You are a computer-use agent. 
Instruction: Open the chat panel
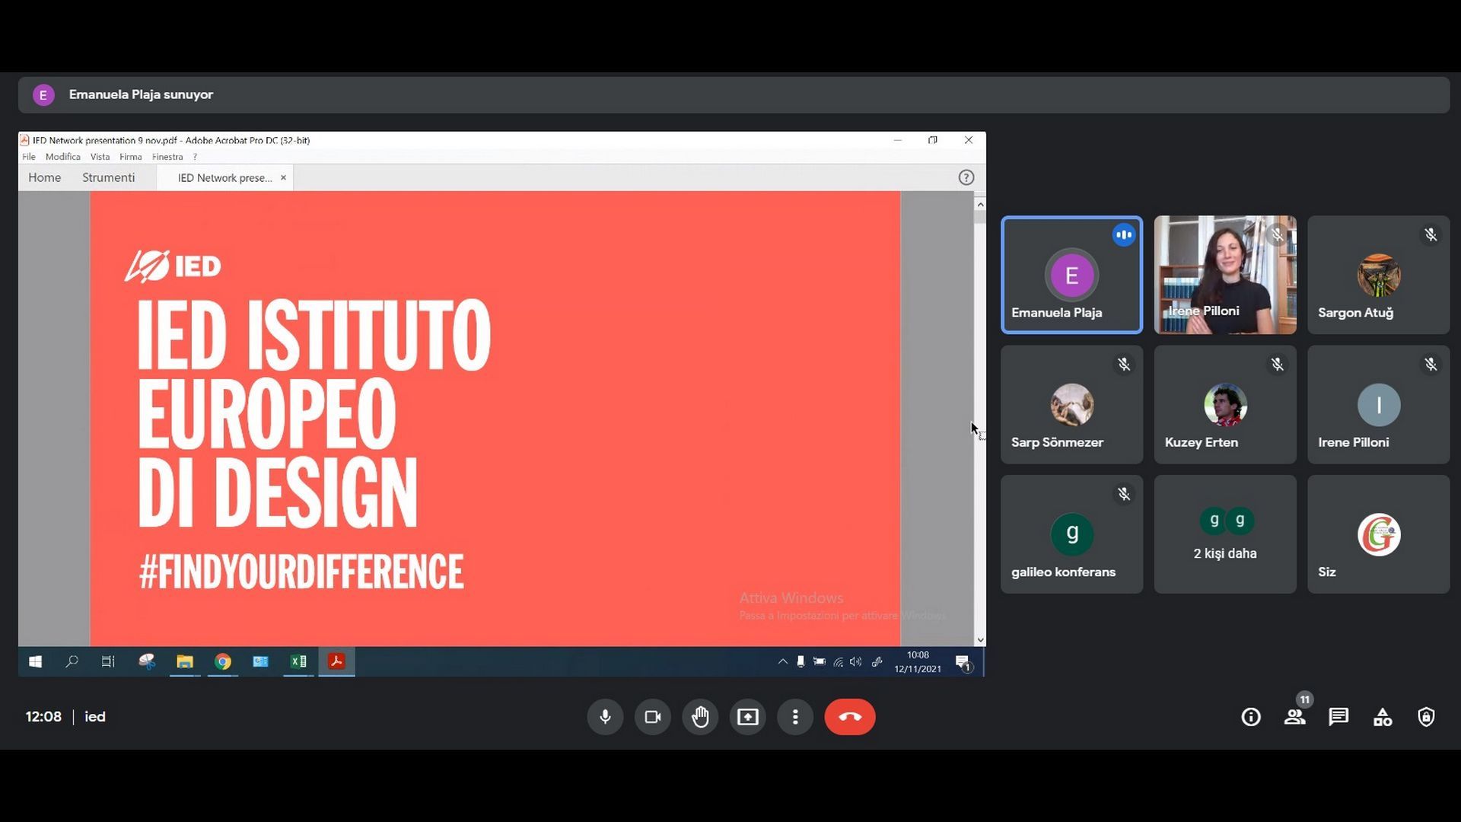coord(1338,717)
